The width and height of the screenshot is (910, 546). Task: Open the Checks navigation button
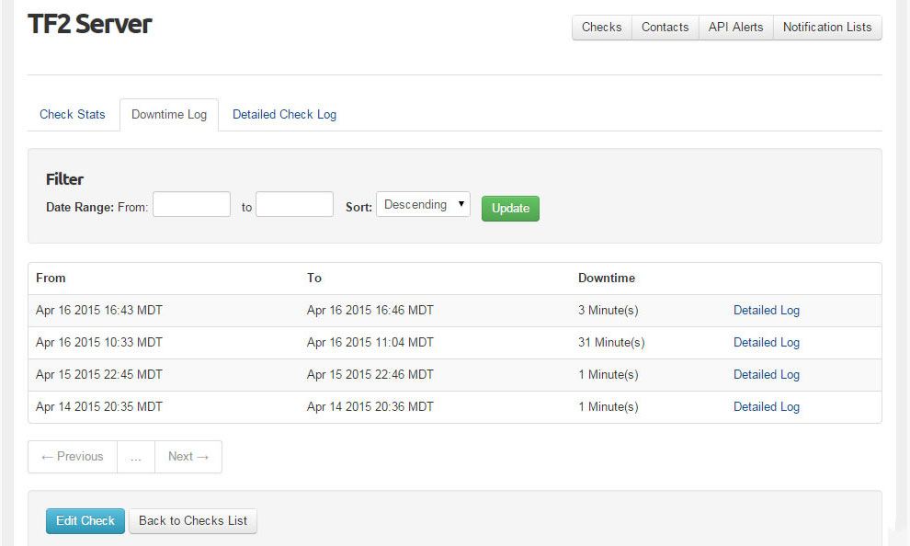[601, 28]
